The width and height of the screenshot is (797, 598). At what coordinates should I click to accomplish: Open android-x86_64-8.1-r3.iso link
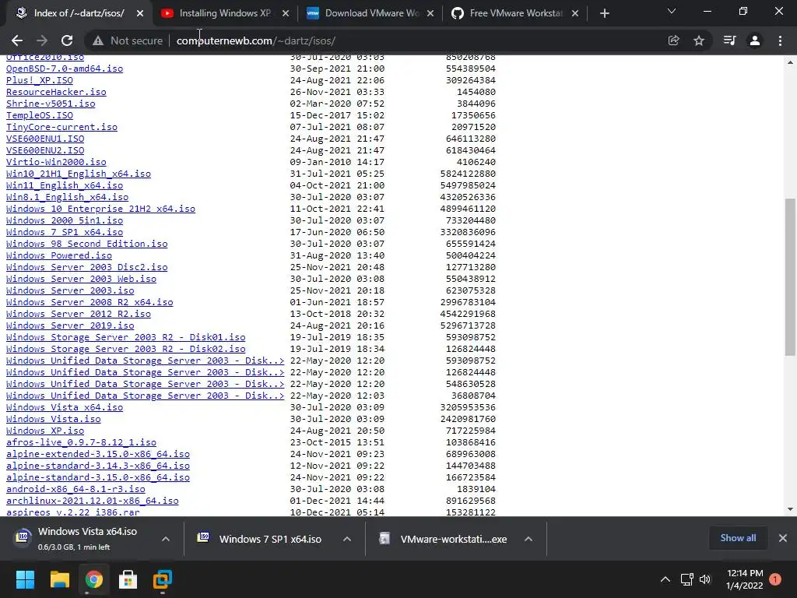point(75,489)
